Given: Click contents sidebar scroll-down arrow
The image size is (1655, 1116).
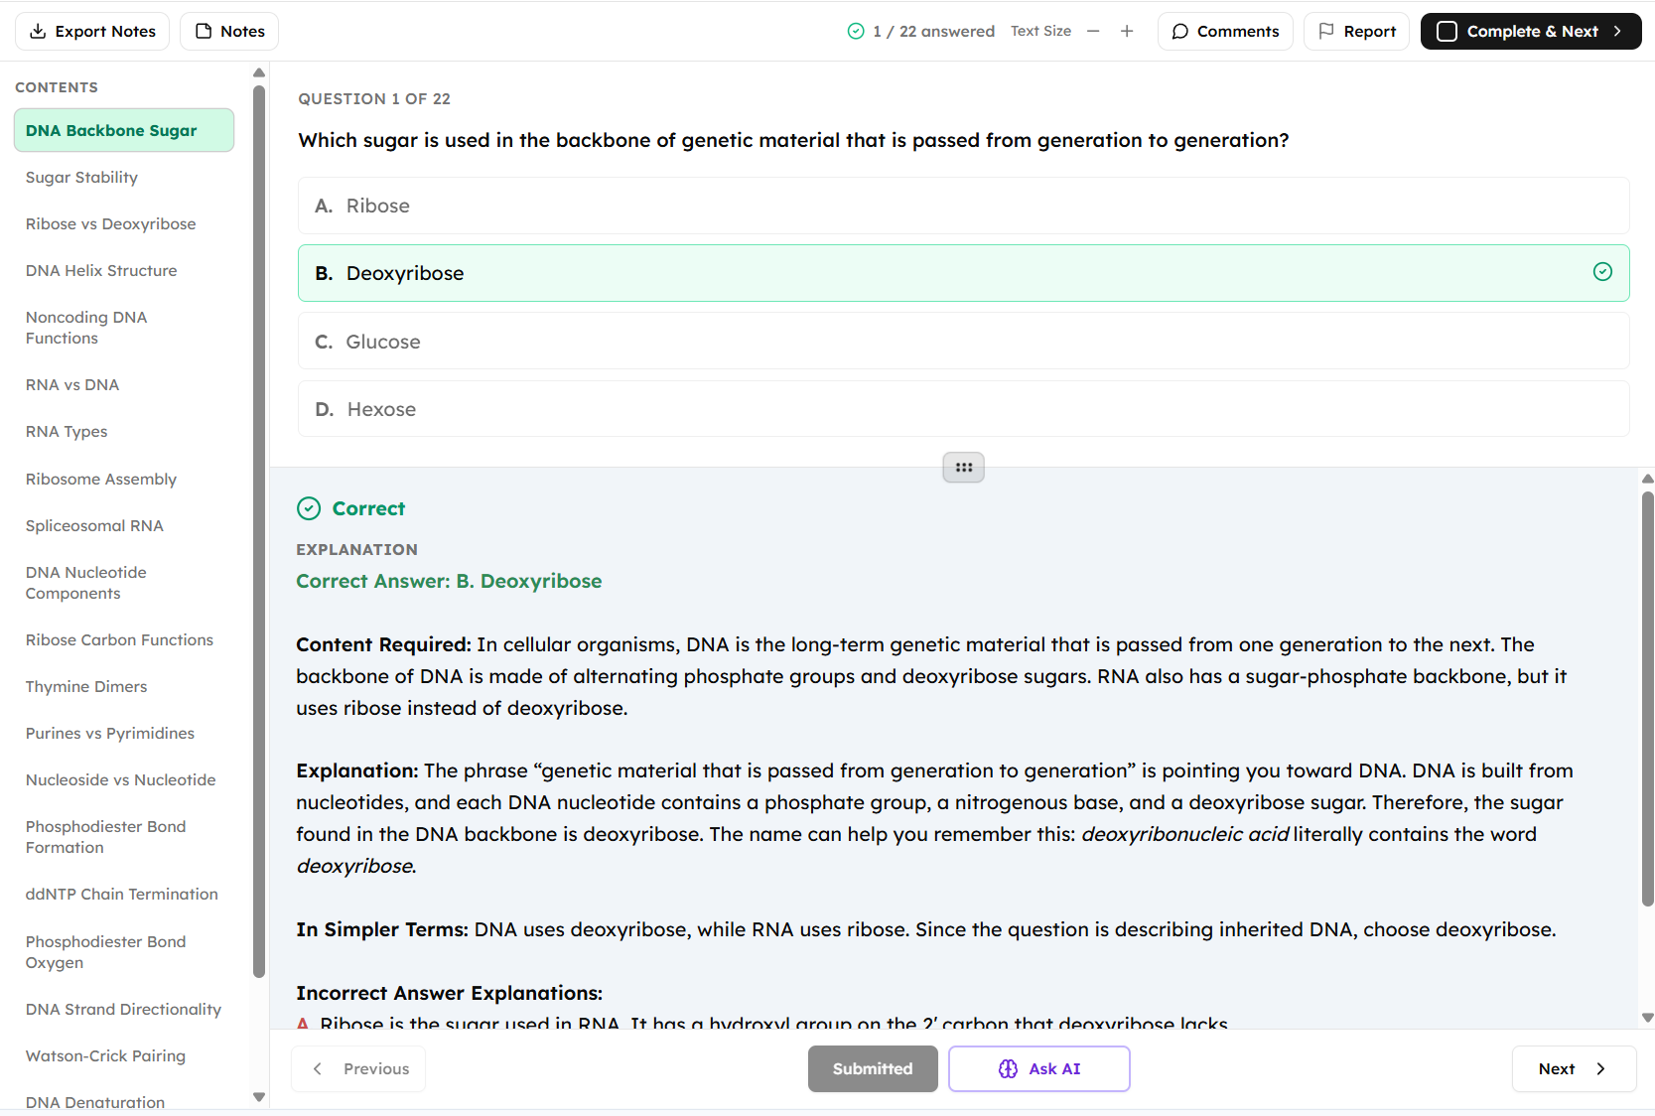Looking at the screenshot, I should tap(259, 1097).
